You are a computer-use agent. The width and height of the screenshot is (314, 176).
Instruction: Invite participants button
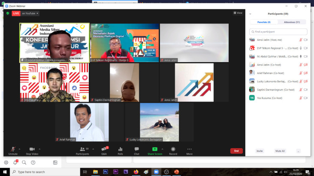[260, 151]
